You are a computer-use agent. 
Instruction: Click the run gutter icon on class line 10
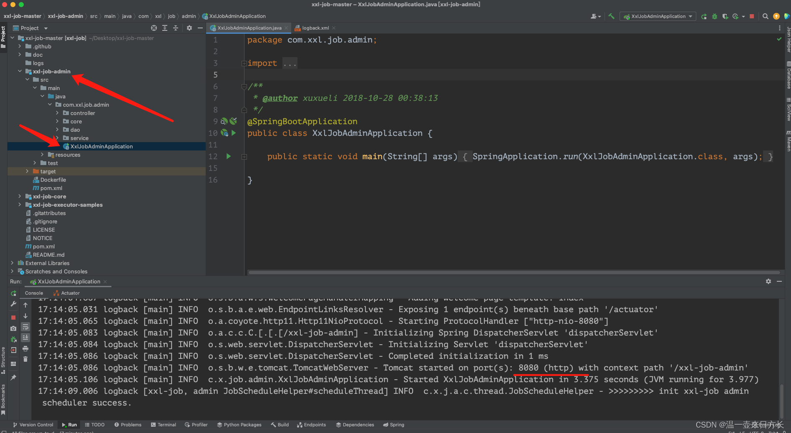tap(234, 133)
